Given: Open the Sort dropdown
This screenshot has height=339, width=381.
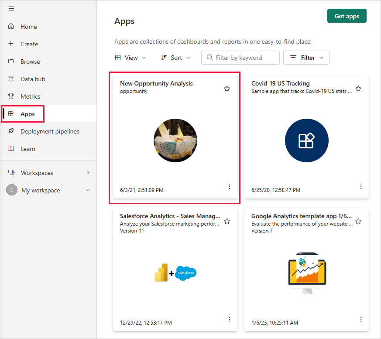Looking at the screenshot, I should point(175,58).
